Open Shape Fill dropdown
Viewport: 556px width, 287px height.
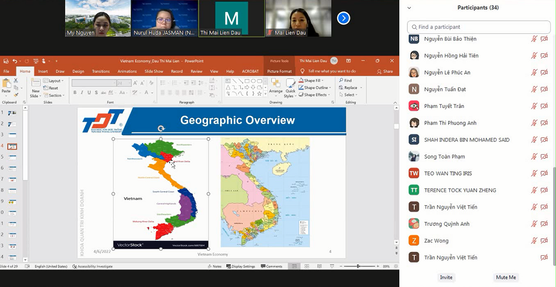311,81
